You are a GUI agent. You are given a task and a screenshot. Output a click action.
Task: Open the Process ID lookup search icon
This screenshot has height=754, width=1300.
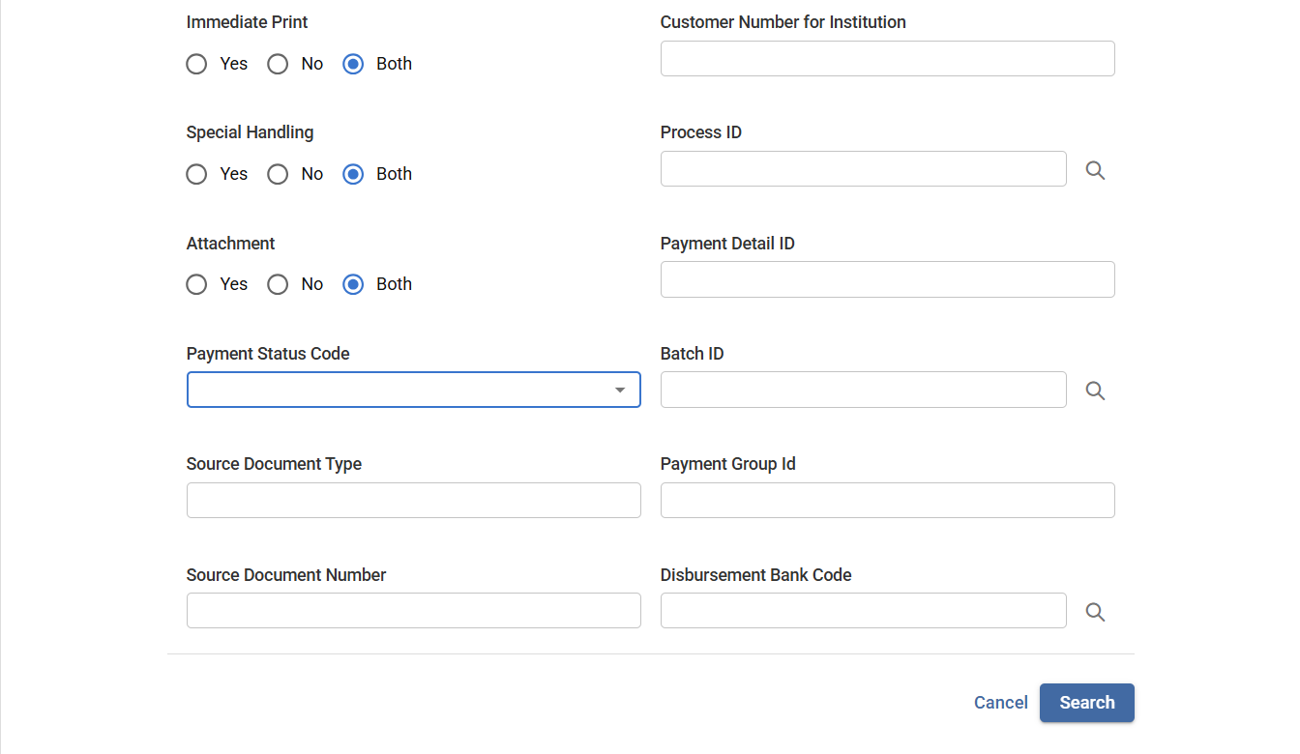[1095, 169]
